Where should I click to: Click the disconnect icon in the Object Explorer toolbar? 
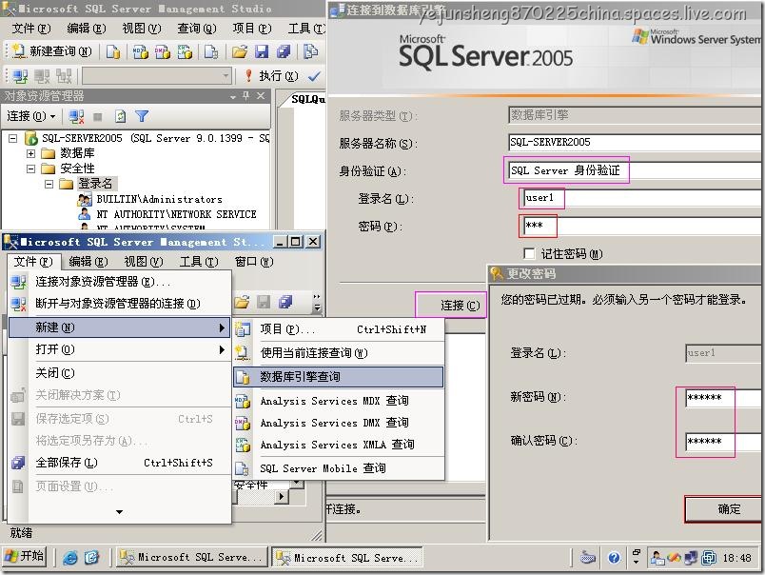76,117
